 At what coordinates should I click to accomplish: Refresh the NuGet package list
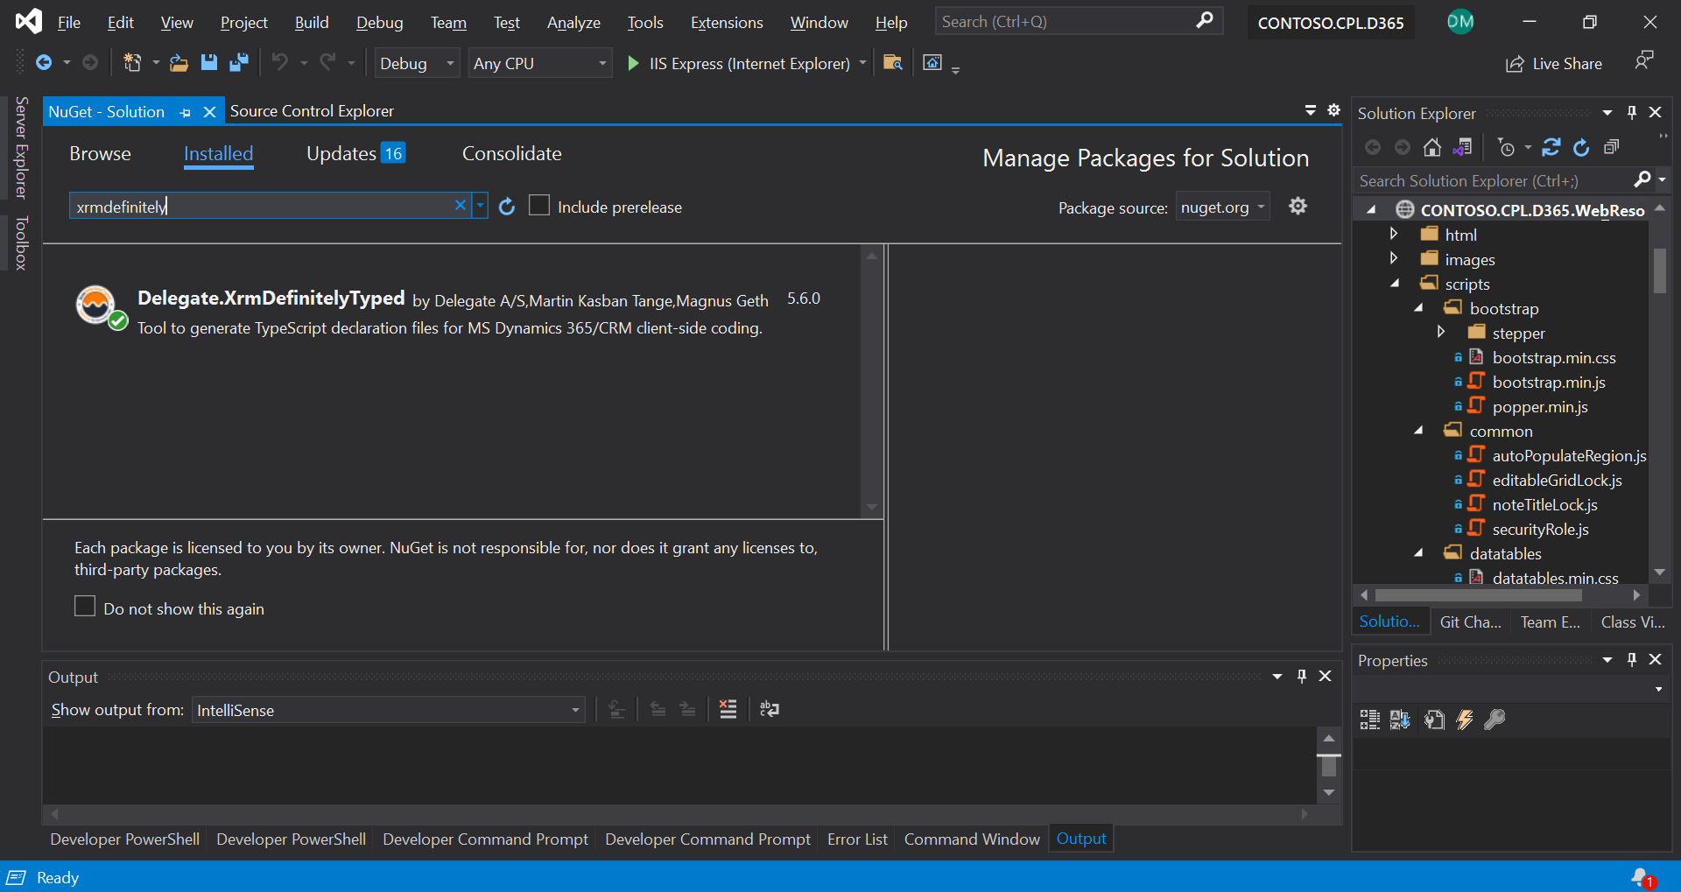coord(507,207)
